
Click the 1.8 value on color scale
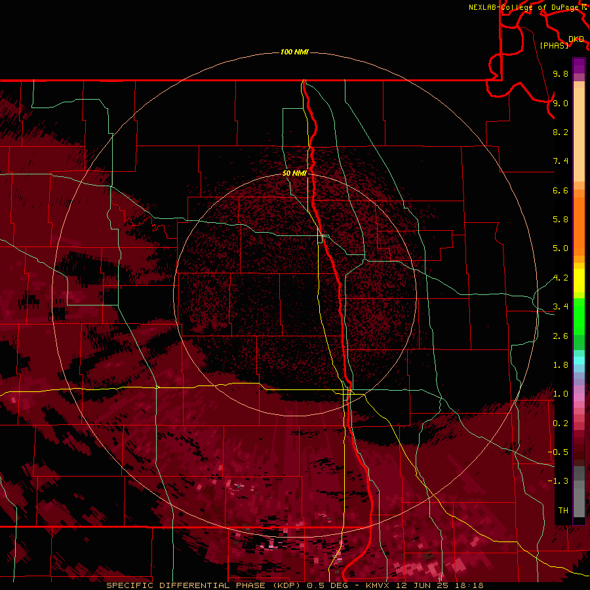(560, 365)
